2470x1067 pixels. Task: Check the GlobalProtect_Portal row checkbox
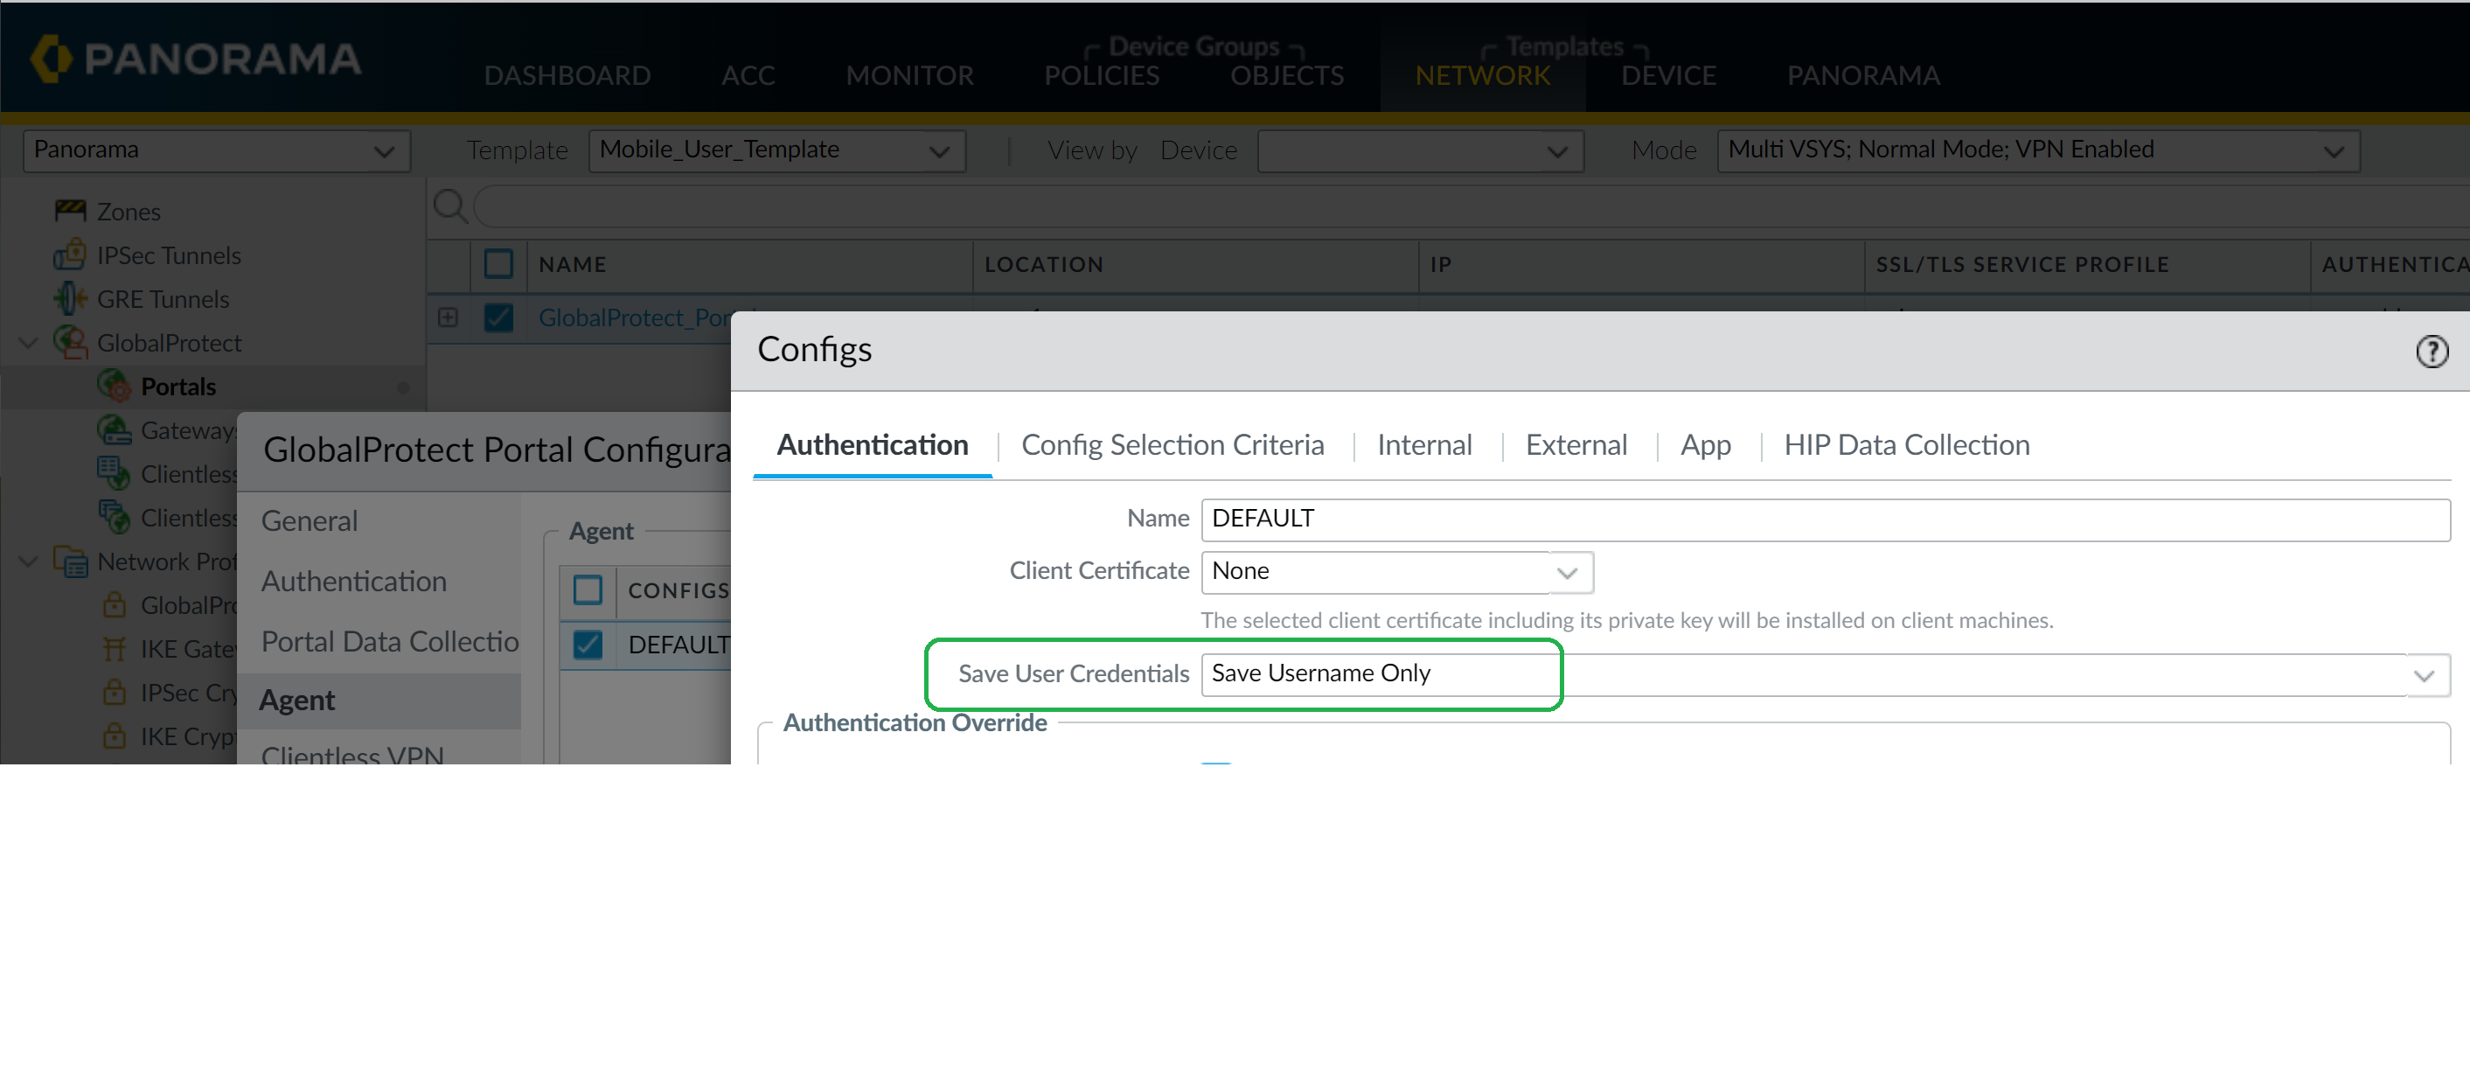click(x=499, y=317)
